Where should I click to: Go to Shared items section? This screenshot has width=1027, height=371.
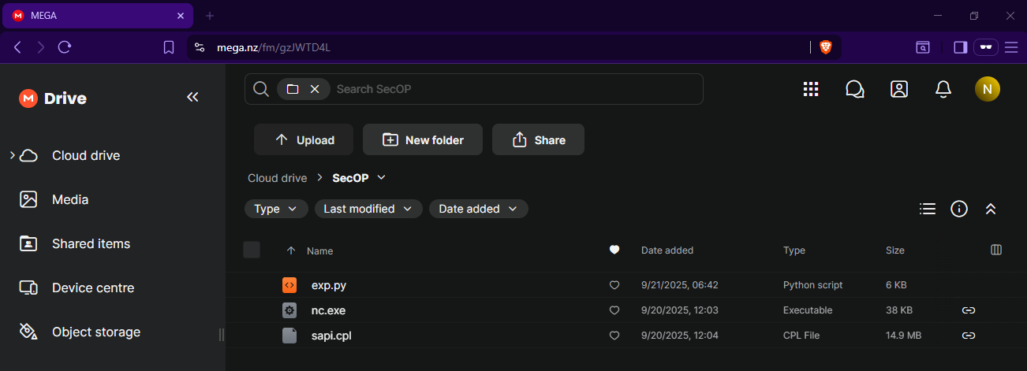91,243
